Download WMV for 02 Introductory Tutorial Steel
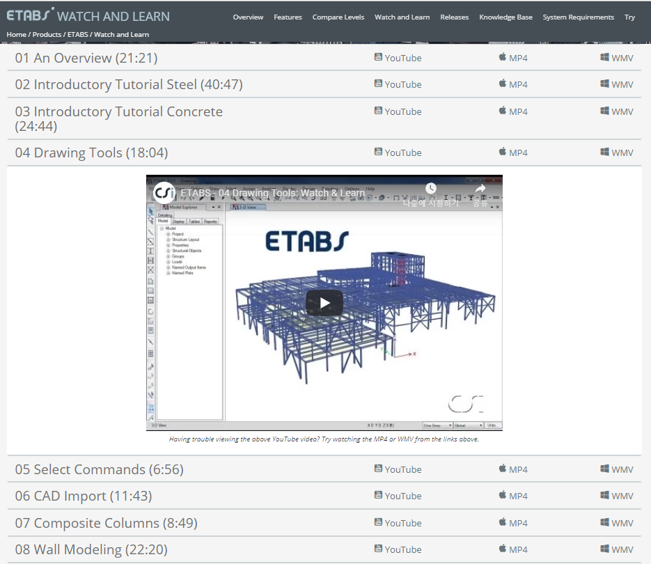Image resolution: width=651 pixels, height=564 pixels. (x=617, y=84)
